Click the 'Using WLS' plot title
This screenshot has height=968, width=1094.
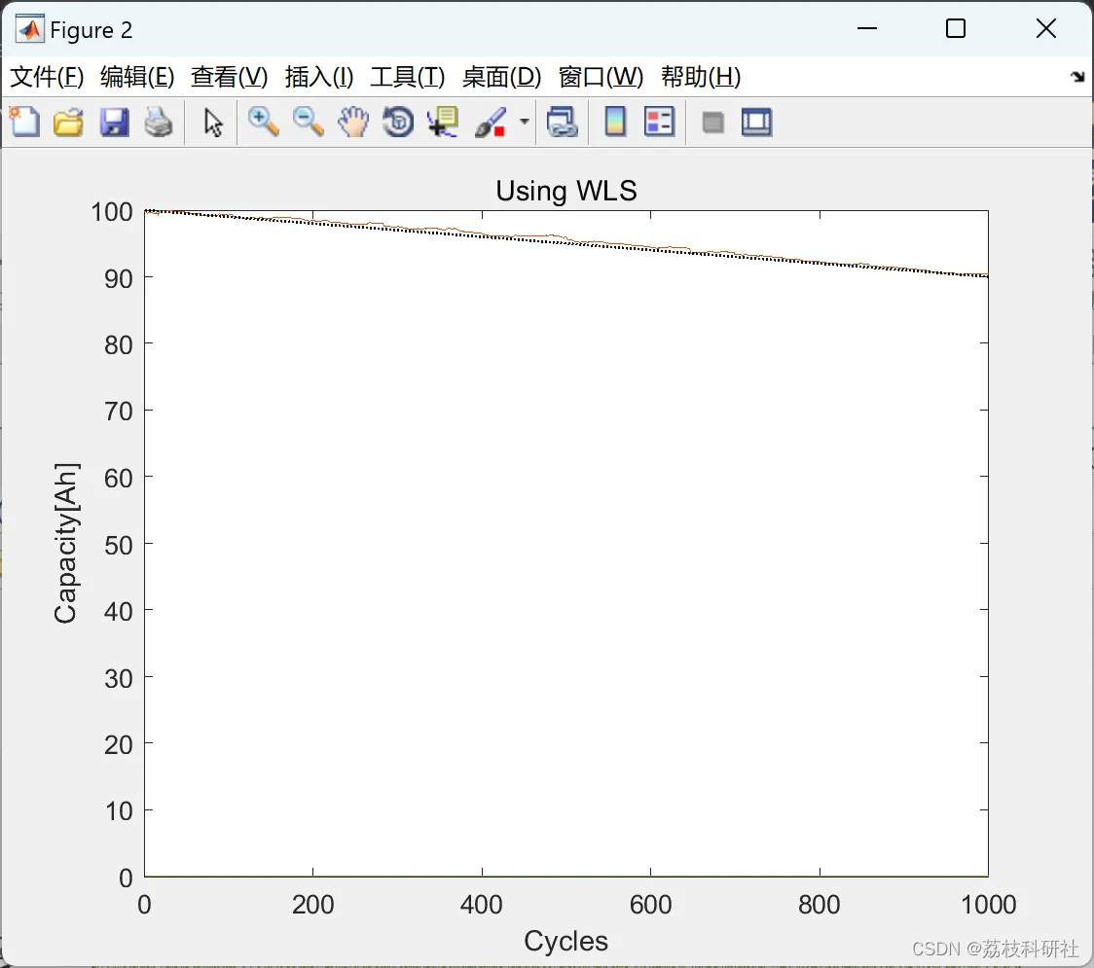click(x=565, y=191)
